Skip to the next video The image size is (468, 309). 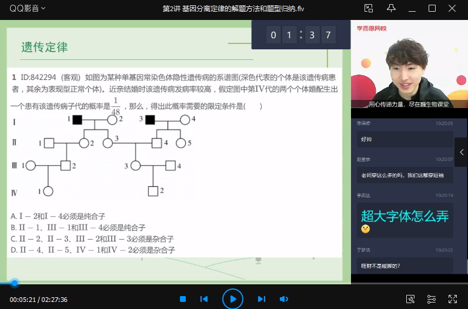tap(262, 299)
